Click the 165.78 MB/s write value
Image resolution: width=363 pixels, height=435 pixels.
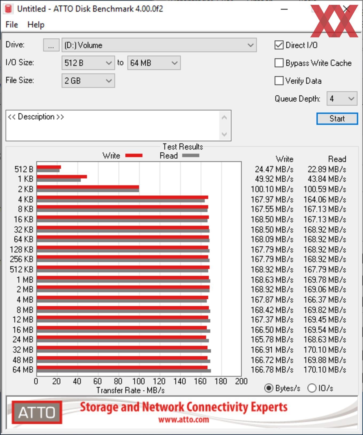tap(272, 339)
